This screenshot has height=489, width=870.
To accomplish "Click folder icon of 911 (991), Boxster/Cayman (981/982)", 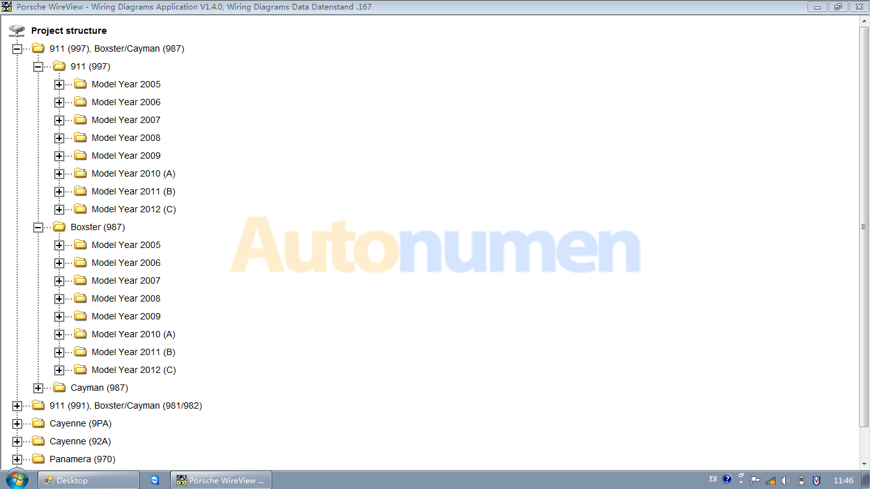I will coord(38,405).
